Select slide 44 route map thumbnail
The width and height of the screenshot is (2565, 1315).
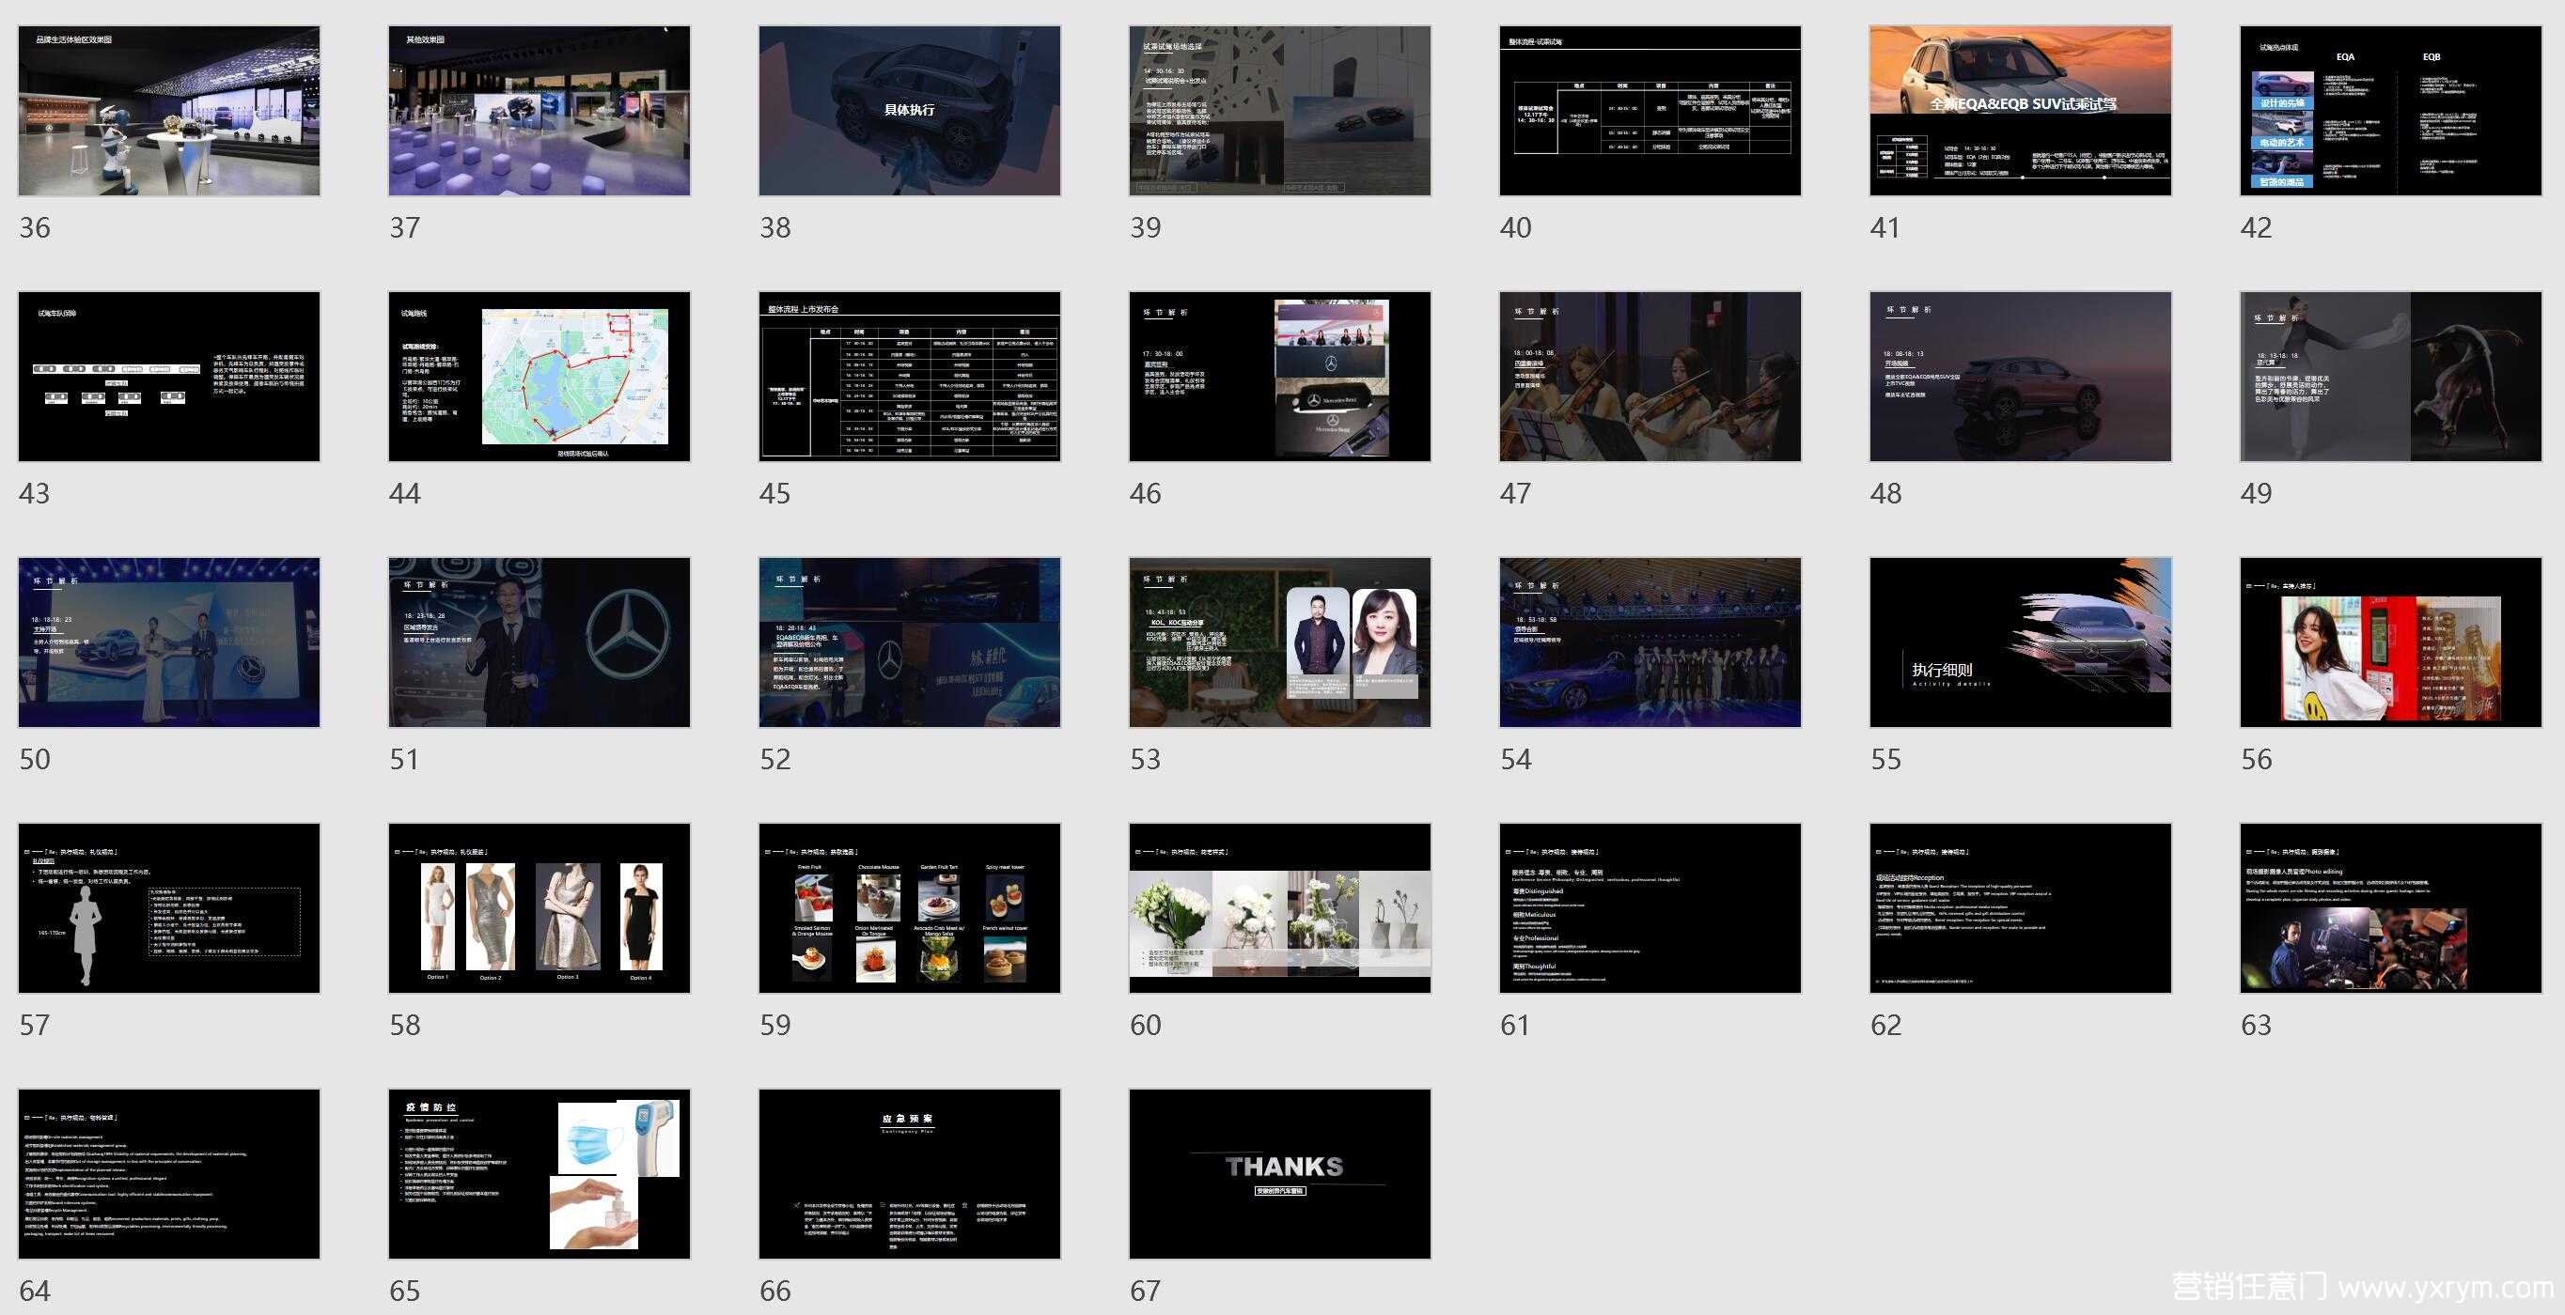tap(540, 376)
